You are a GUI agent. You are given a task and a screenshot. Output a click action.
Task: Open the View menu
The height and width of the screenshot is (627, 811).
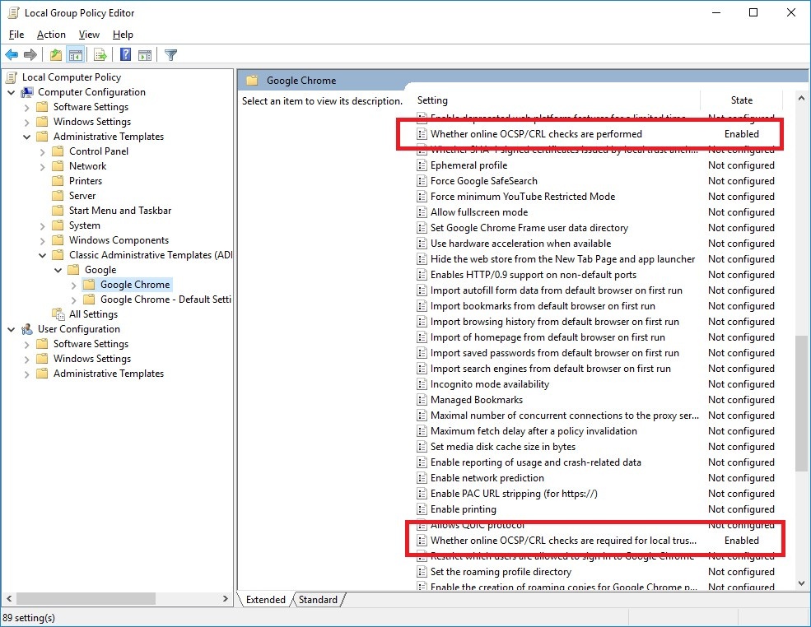click(89, 35)
